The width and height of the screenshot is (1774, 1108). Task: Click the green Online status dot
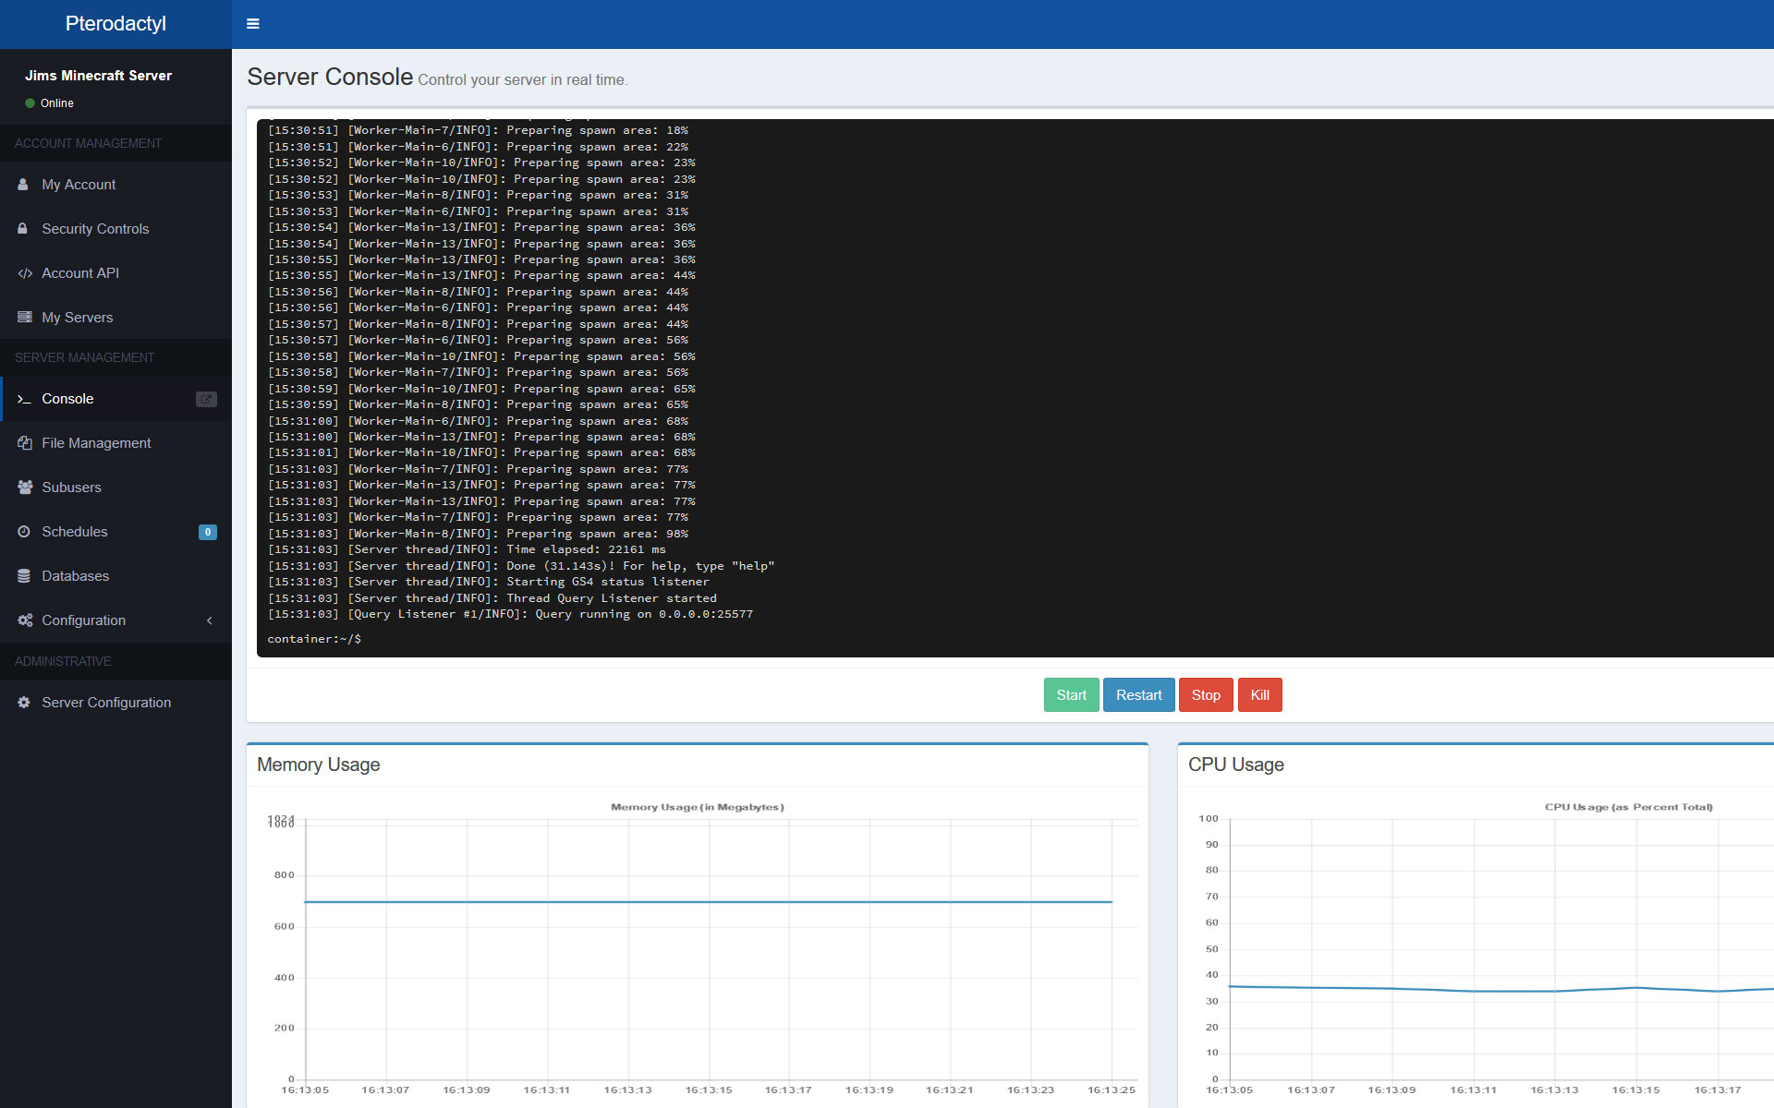coord(30,103)
